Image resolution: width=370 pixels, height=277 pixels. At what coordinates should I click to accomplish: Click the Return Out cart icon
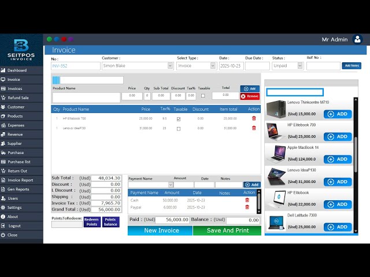pos(3,171)
